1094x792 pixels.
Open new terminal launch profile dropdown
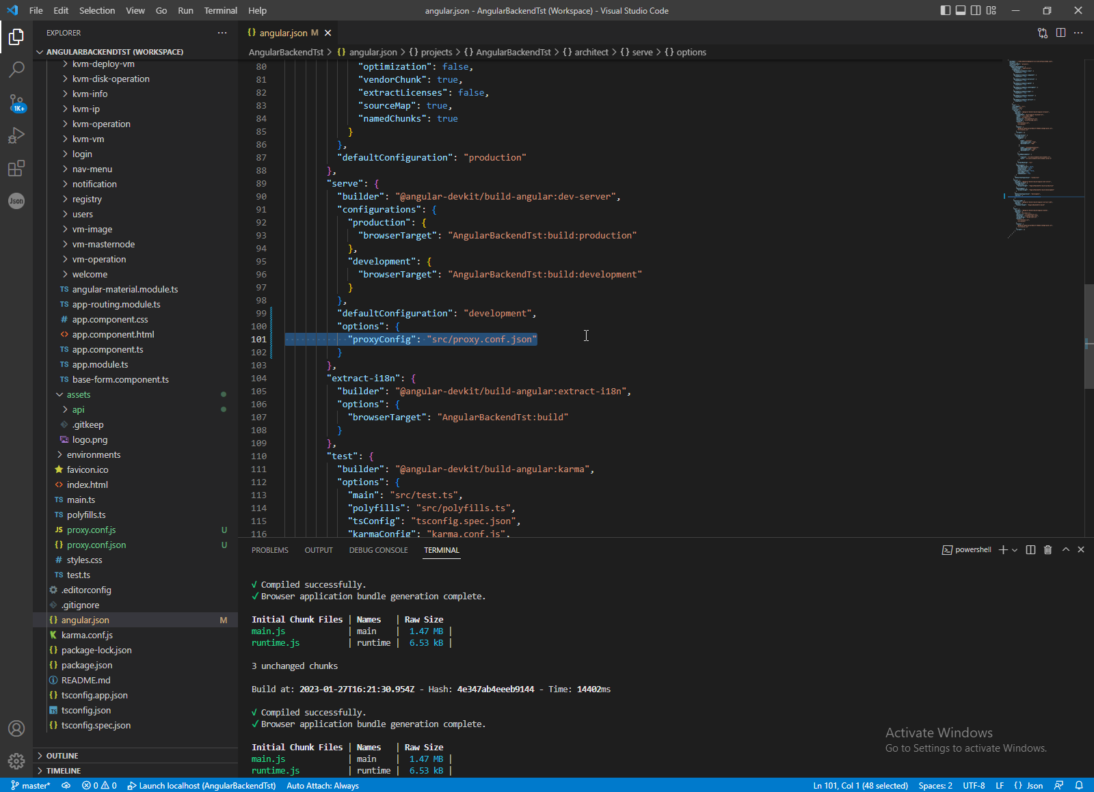pos(1015,550)
